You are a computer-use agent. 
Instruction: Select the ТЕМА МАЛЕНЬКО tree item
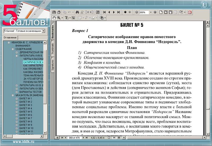click(33, 76)
